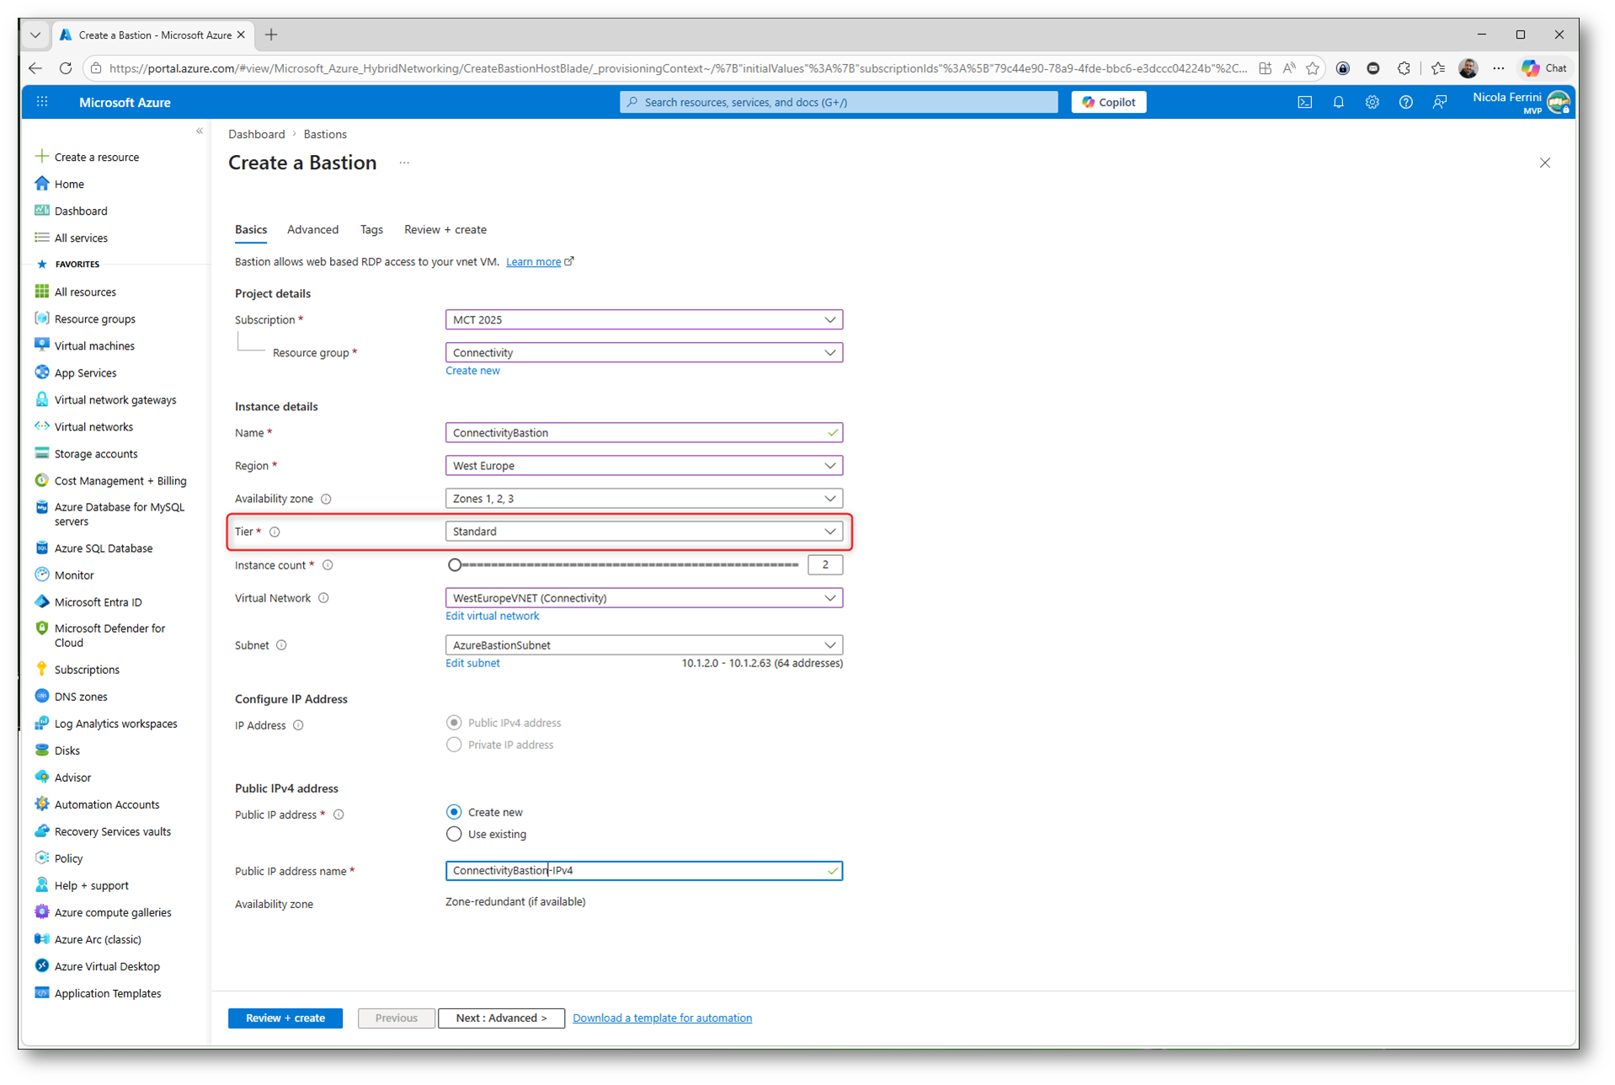Screen dimensions: 1615x1085
Task: Click the Instance count slider handle
Action: 455,565
